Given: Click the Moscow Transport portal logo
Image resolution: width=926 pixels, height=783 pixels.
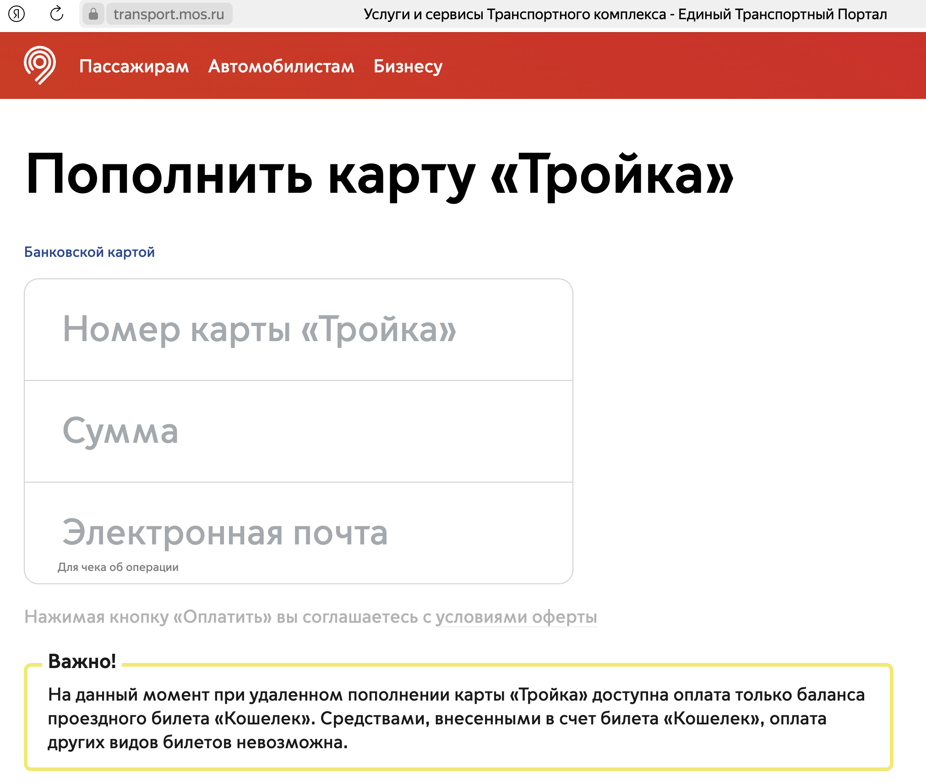Looking at the screenshot, I should coord(40,65).
